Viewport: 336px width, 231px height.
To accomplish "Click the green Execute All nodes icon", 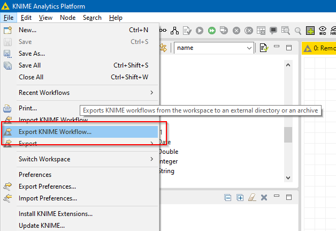I will [x=212, y=31].
